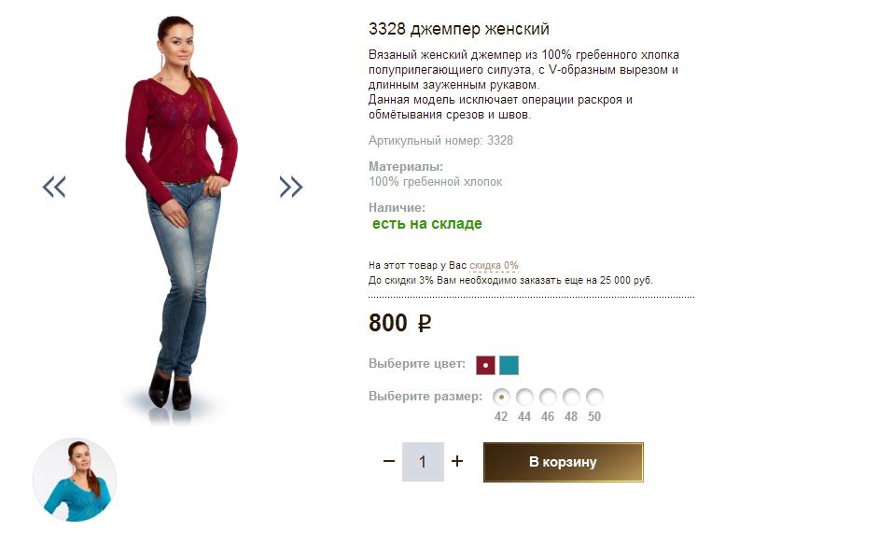Click the product title 3328 джемпер женский
The image size is (879, 559).
[458, 29]
